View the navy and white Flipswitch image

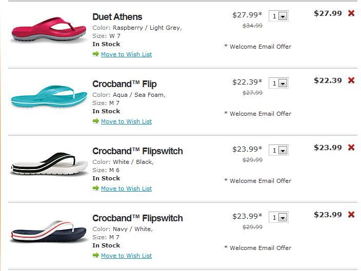[48, 232]
